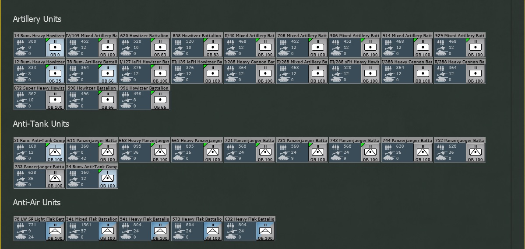Select the 743 Panzerjaeger Battalion counter icon

pos(370,152)
